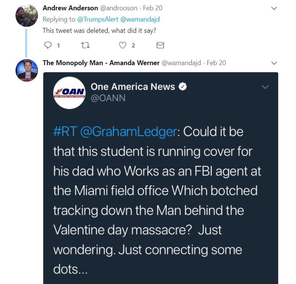Open the @GrahamLedger mention
The width and height of the screenshot is (296, 284).
pos(129,132)
